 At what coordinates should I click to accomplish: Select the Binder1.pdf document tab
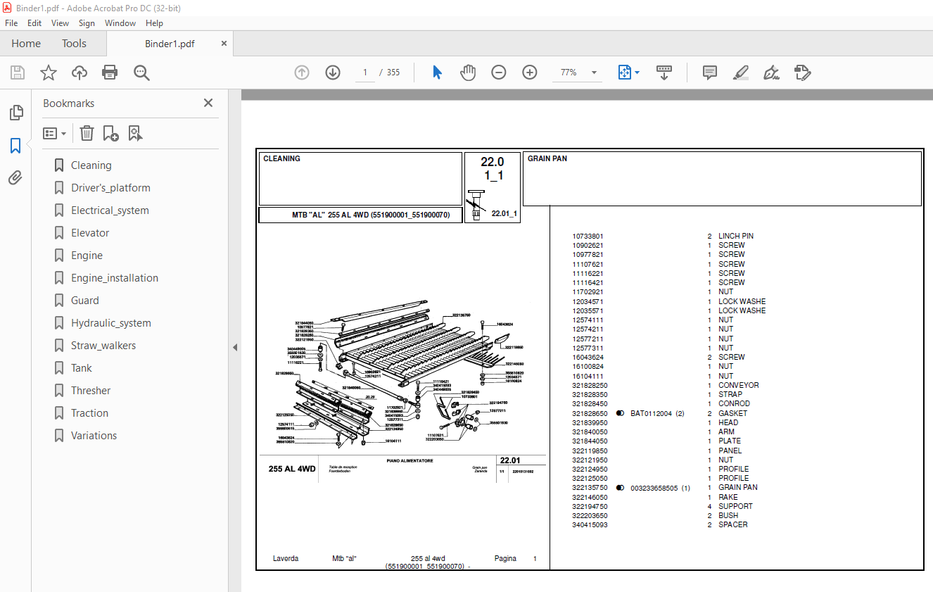pos(170,44)
